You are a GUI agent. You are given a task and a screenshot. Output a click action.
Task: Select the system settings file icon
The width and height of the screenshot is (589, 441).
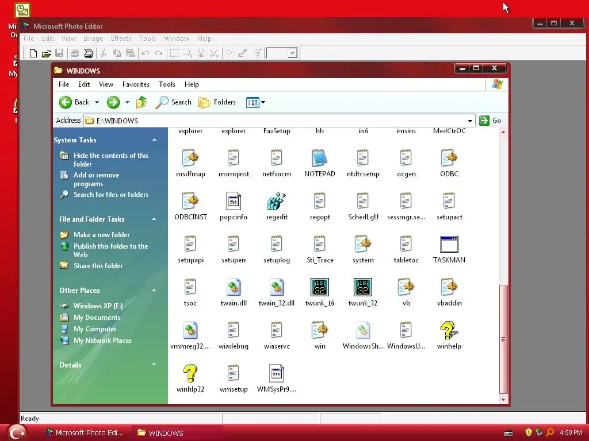click(362, 244)
